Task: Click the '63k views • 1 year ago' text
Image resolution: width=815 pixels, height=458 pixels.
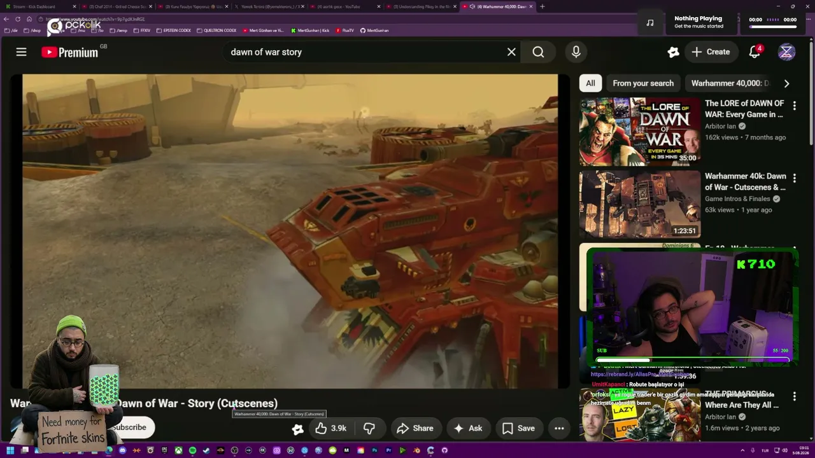Action: coord(738,210)
